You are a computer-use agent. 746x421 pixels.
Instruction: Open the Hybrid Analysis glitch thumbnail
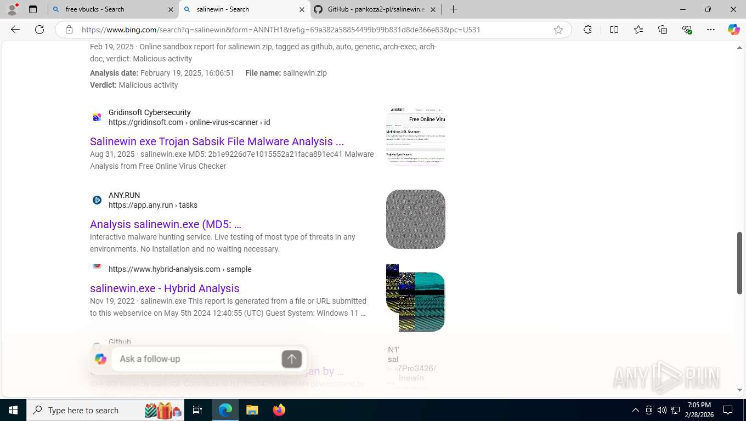[416, 298]
